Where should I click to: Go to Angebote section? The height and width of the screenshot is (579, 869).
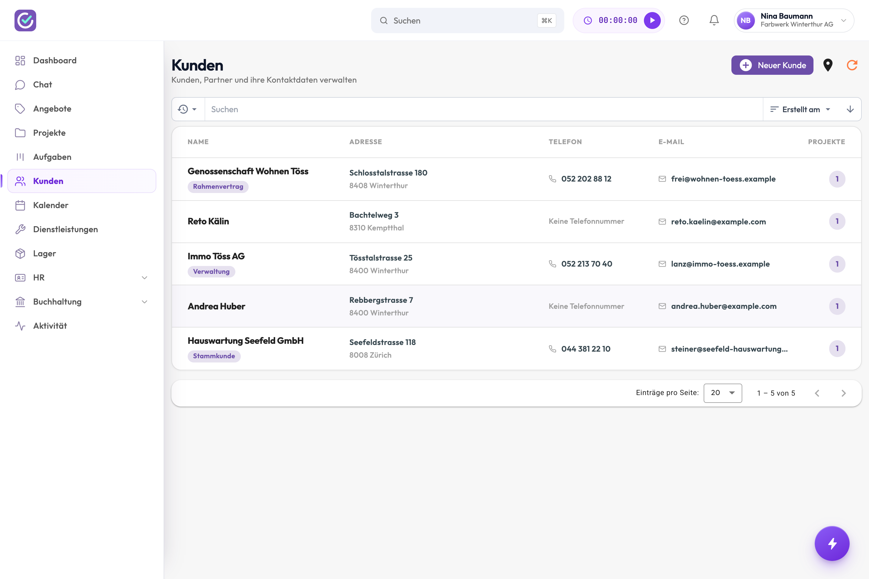pyautogui.click(x=82, y=109)
